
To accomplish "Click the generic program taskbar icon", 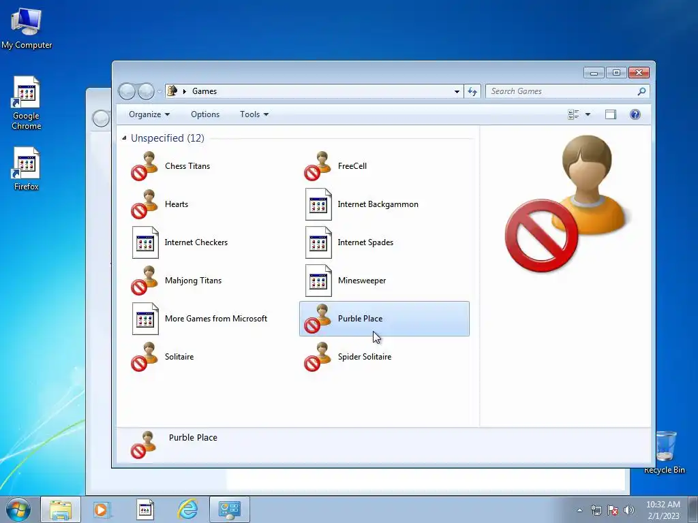I will pyautogui.click(x=145, y=509).
